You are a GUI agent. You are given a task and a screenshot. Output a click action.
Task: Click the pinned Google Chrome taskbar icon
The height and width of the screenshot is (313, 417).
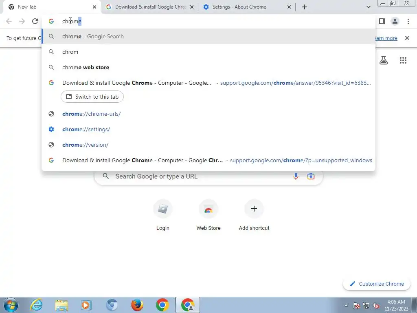162,305
